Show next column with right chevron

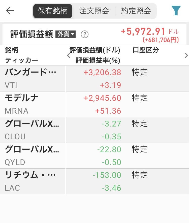pyautogui.click(x=186, y=55)
